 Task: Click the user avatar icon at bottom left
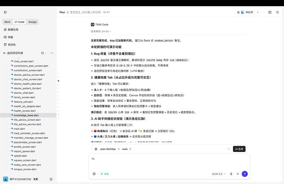pyautogui.click(x=6, y=179)
